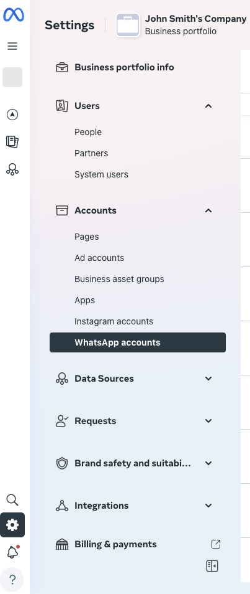The width and height of the screenshot is (250, 594).
Task: Expand the Requests section
Action: 208,421
